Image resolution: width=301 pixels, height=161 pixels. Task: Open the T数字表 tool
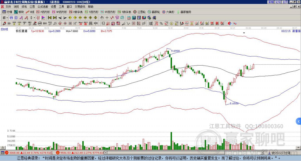point(124,12)
